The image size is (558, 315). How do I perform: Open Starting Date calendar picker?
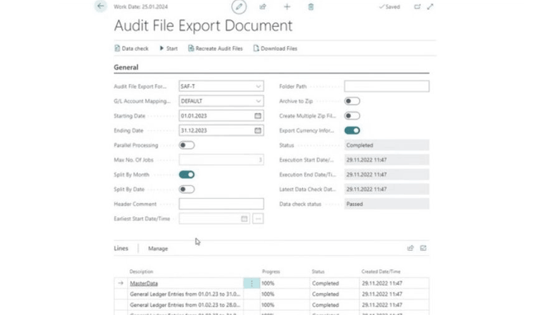coord(258,116)
